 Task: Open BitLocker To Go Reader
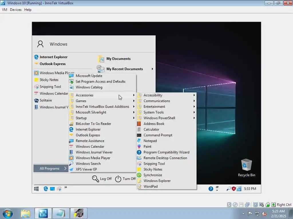(102, 124)
